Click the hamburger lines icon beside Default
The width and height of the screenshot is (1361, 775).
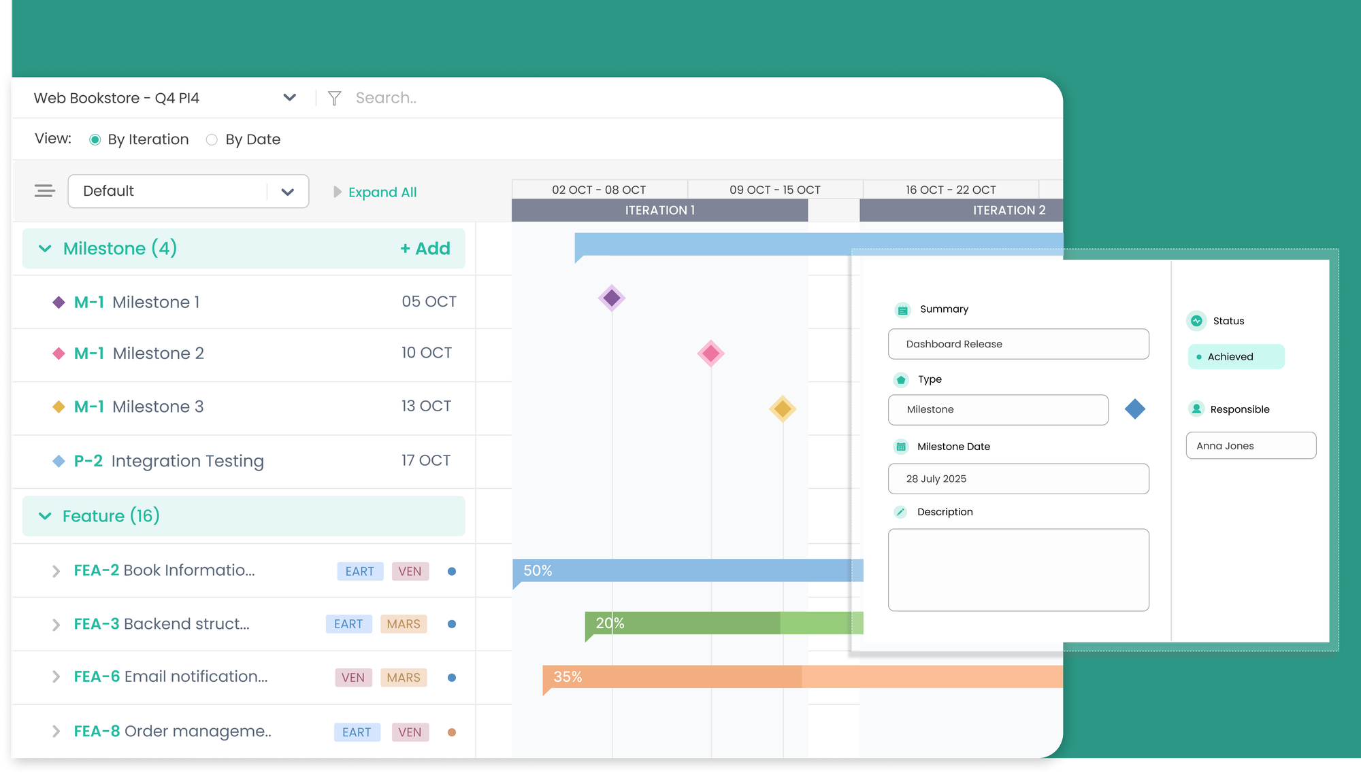coord(45,191)
